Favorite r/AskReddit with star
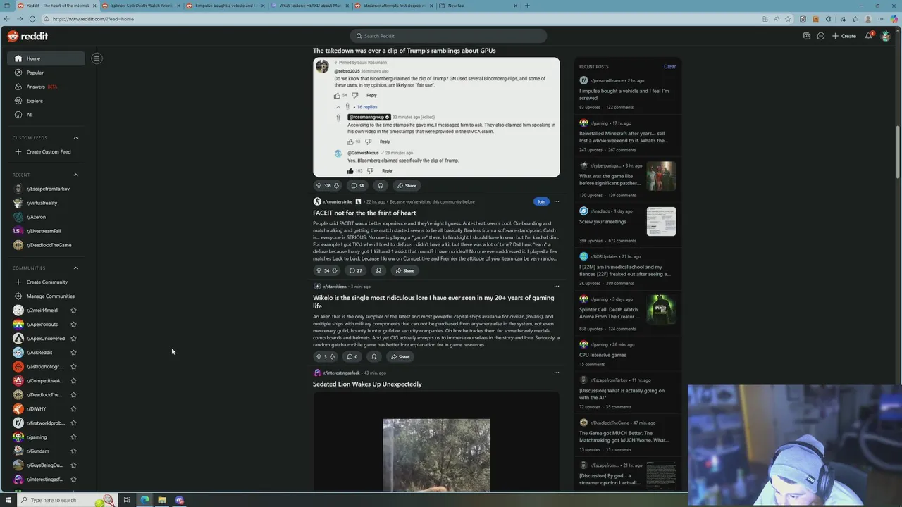This screenshot has width=902, height=507. click(73, 352)
